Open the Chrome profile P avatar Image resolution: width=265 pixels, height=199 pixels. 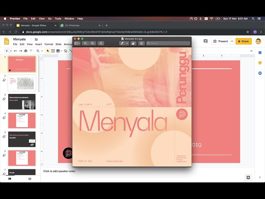[255, 32]
